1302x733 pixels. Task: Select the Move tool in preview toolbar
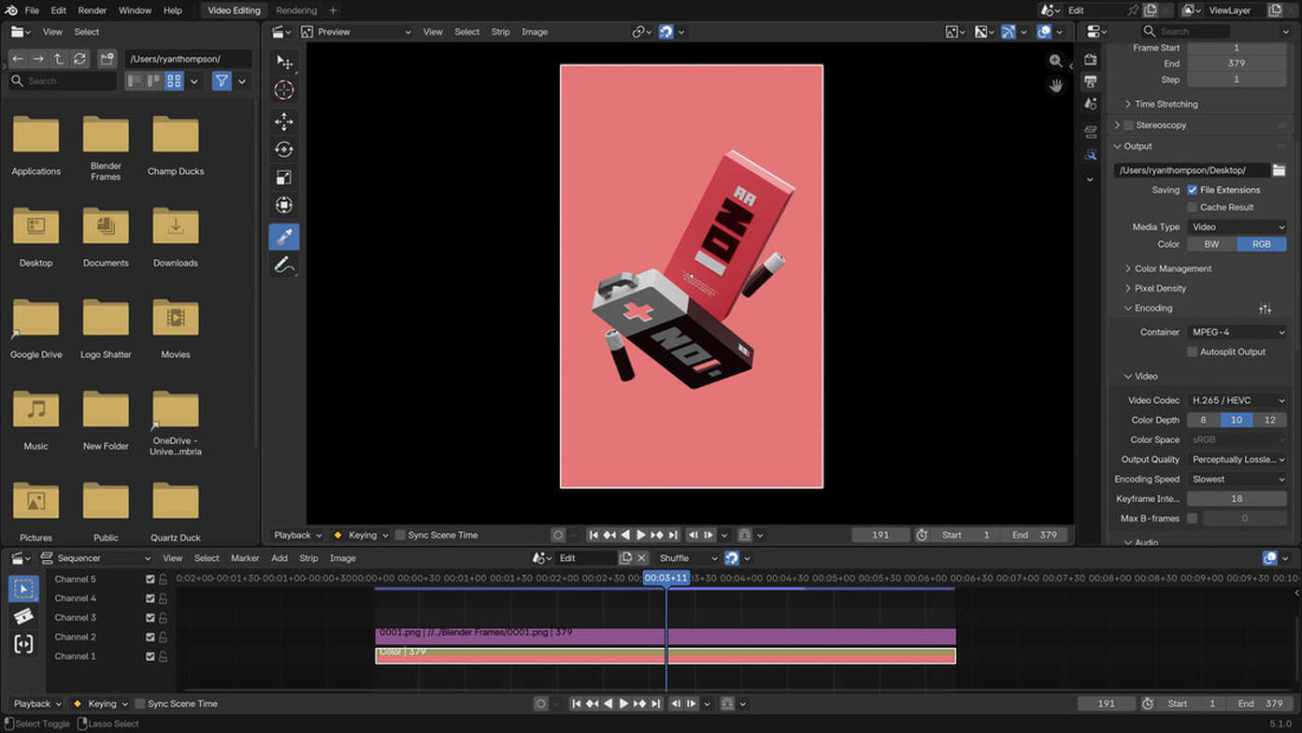point(284,122)
